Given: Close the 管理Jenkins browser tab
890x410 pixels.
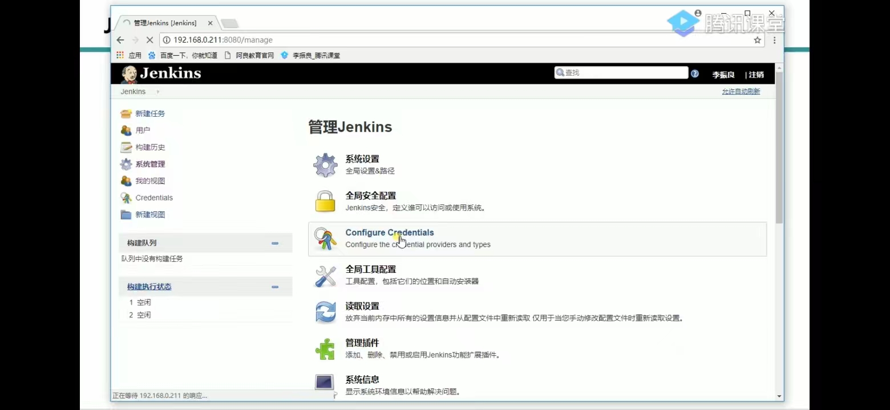Looking at the screenshot, I should coord(210,23).
